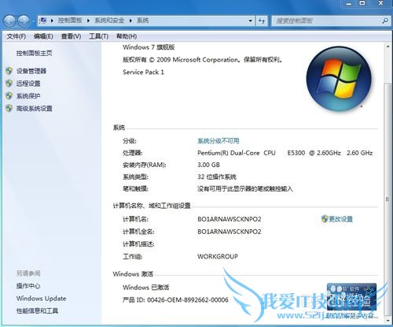This screenshot has width=393, height=327.
Task: Click the Windows 7 logo orb
Action: tap(339, 79)
